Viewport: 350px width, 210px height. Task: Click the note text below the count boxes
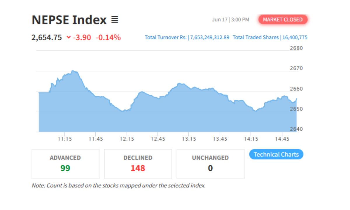[x=118, y=185]
